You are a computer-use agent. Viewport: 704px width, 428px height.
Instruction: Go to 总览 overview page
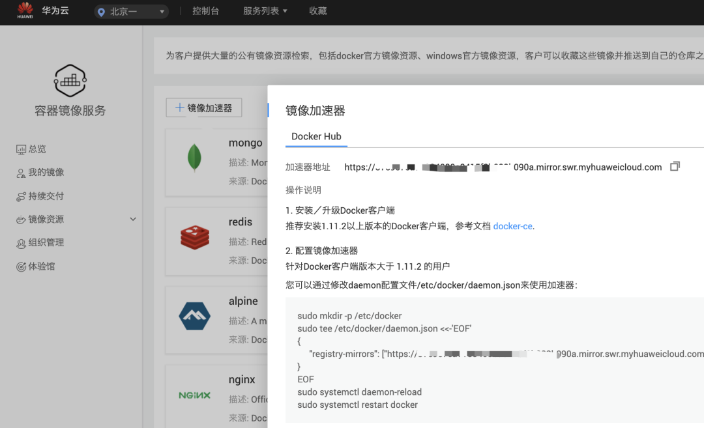37,149
